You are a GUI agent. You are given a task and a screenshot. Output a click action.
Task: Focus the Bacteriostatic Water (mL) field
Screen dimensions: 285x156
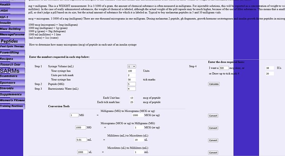(x=132, y=89)
